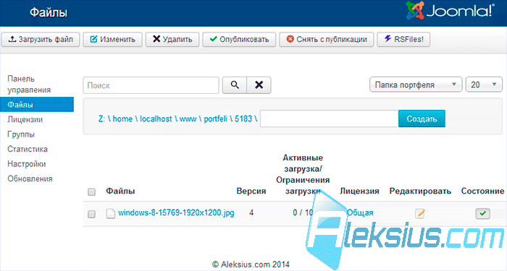
Task: Click the www path link
Action: click(188, 119)
